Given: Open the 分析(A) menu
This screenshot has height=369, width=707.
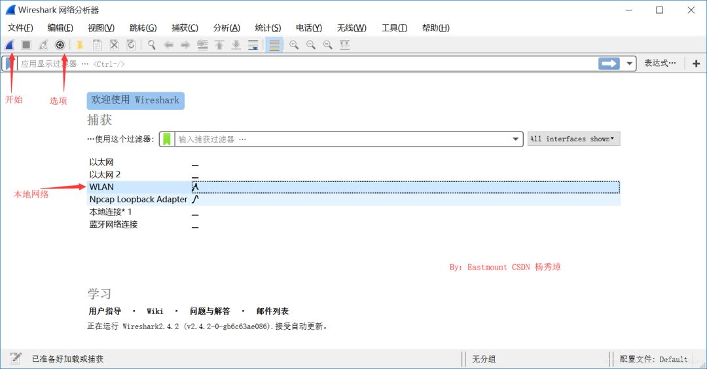Looking at the screenshot, I should pos(227,28).
